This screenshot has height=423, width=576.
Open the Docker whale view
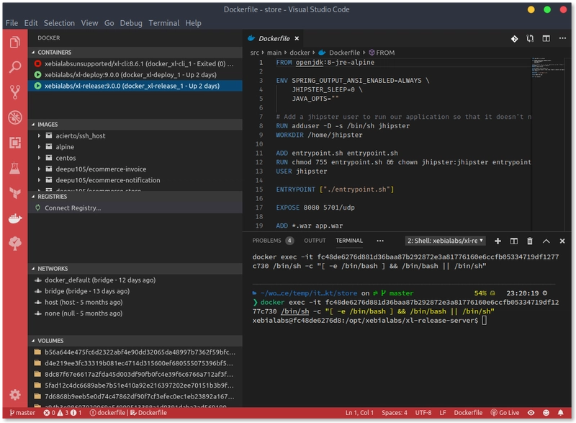[x=14, y=218]
